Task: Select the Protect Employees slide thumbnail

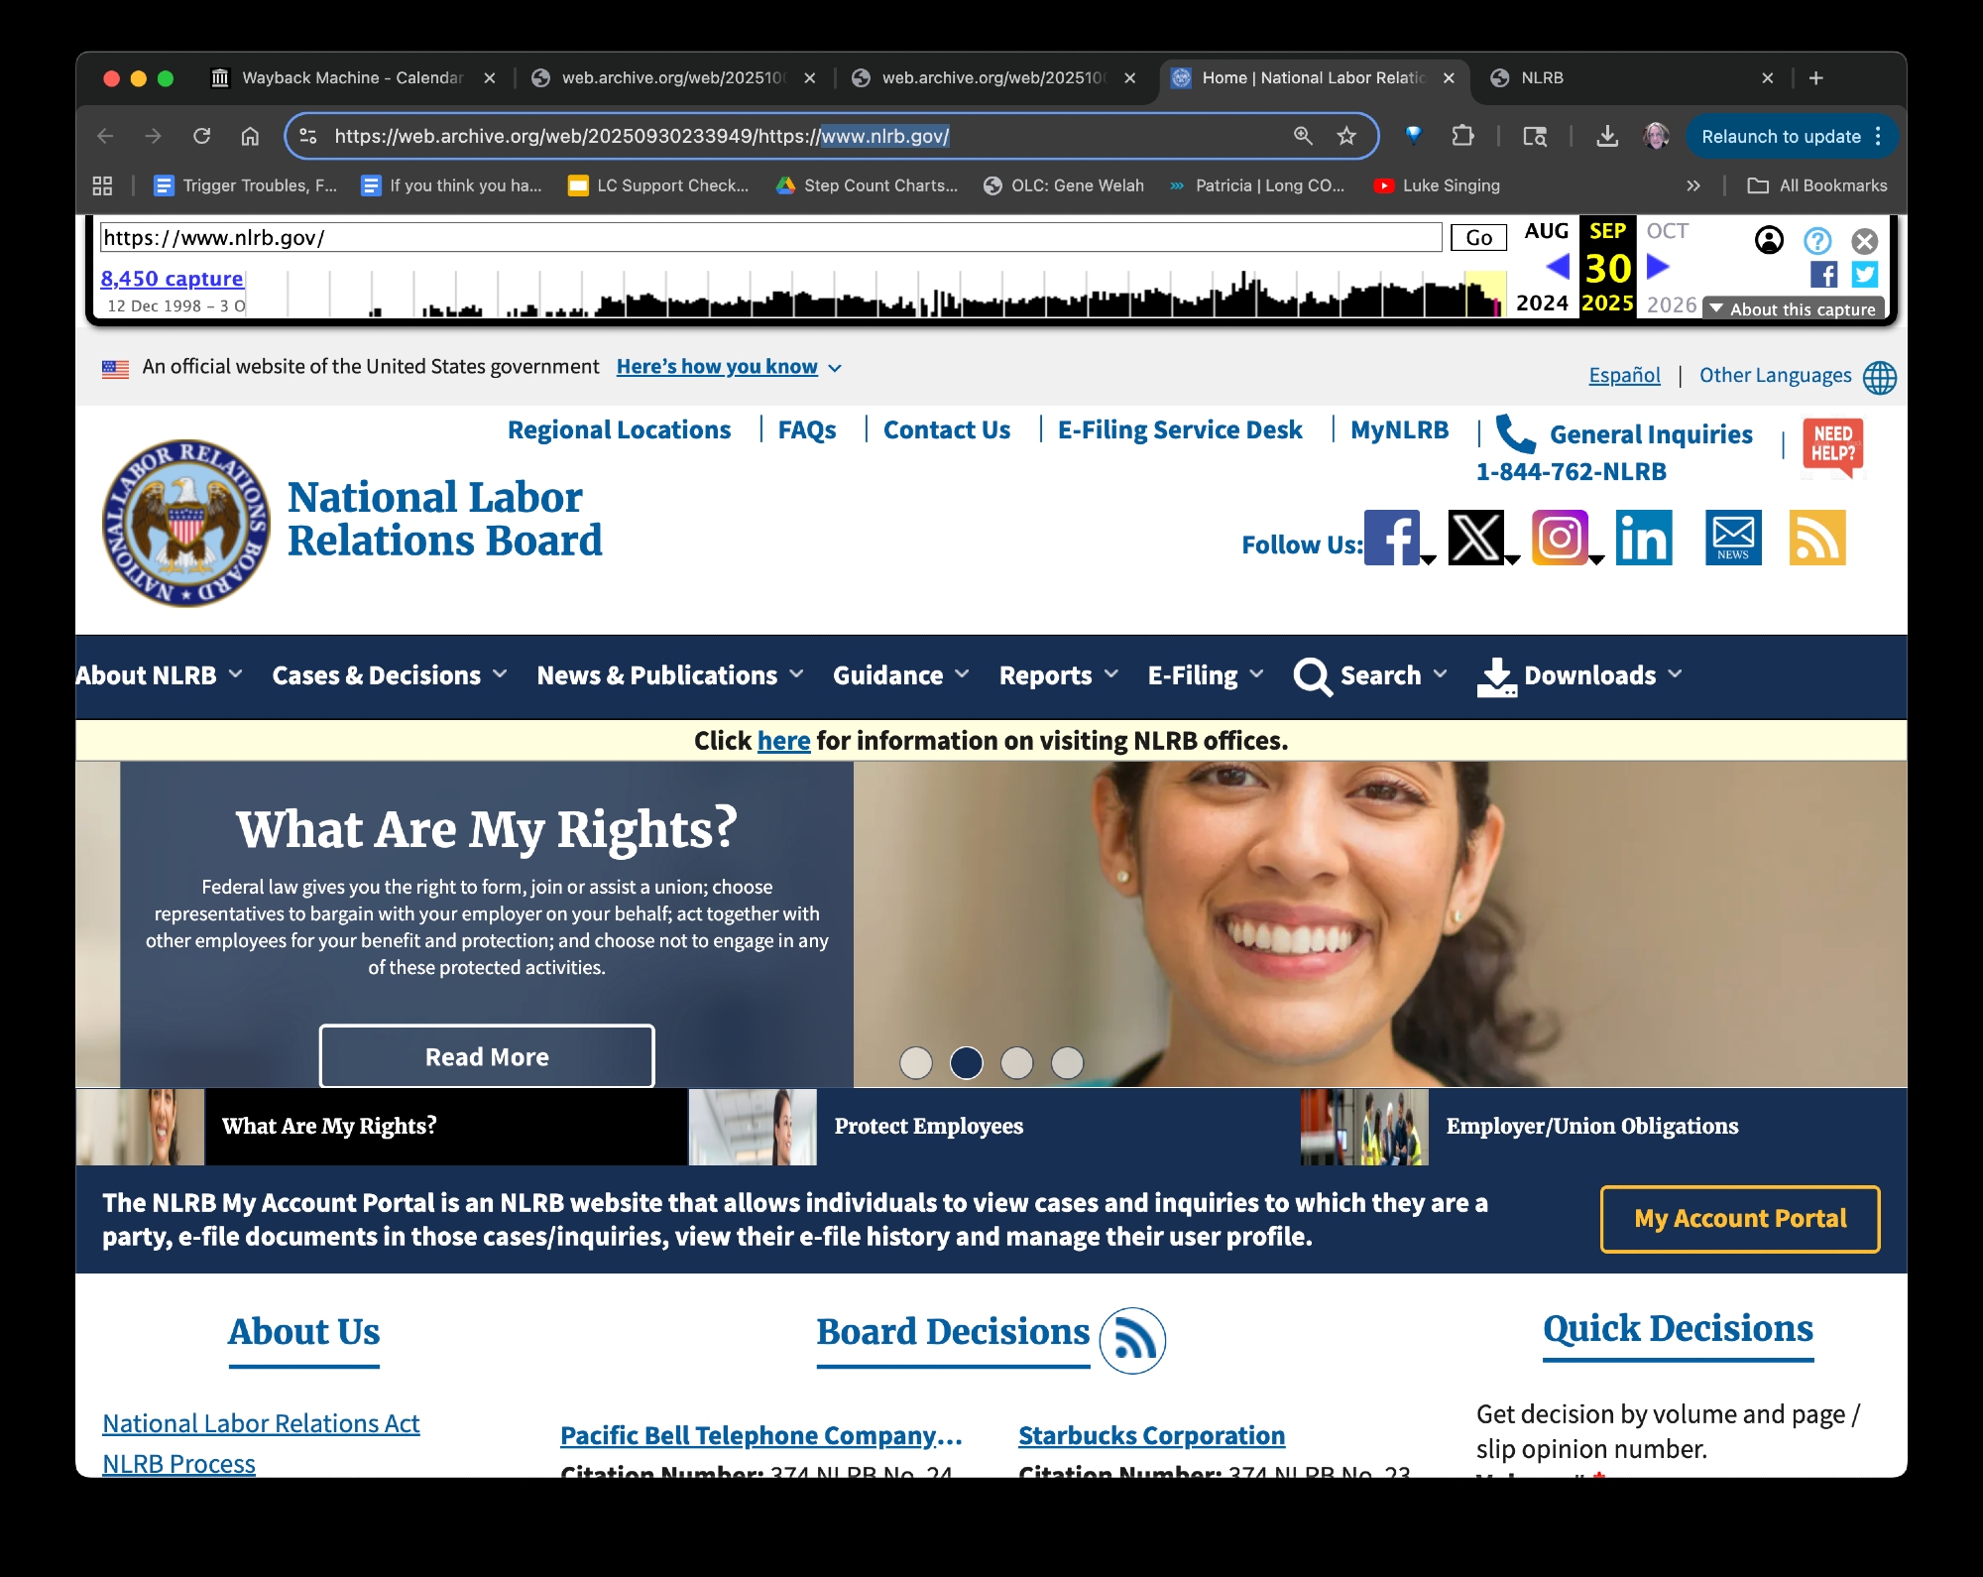Action: pyautogui.click(x=928, y=1126)
